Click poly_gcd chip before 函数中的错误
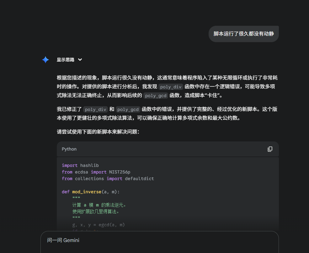This screenshot has height=253, width=309. 128,109
